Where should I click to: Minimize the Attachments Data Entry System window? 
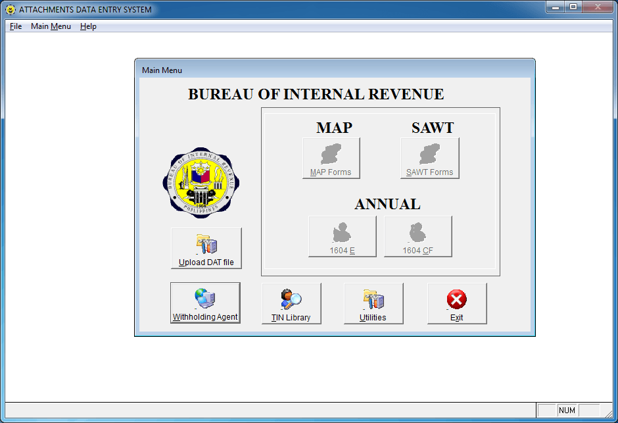click(556, 7)
